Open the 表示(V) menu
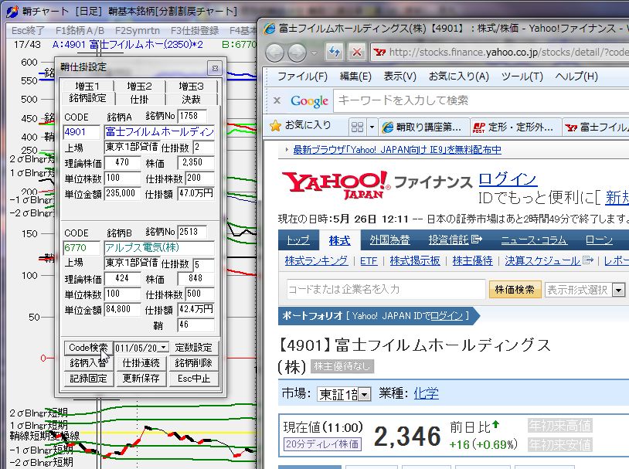This screenshot has width=629, height=469. (x=400, y=76)
